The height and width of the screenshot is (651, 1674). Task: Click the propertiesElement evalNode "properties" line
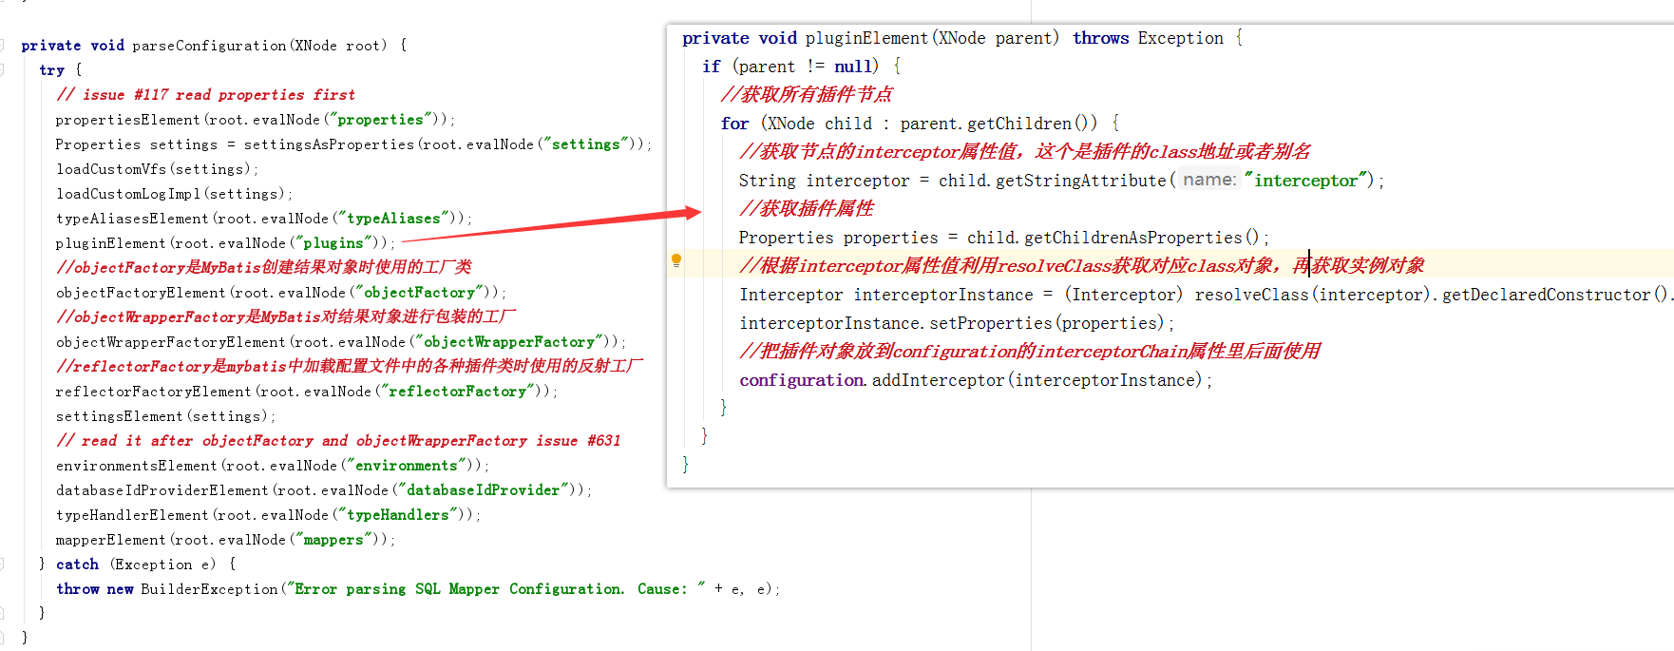256,120
